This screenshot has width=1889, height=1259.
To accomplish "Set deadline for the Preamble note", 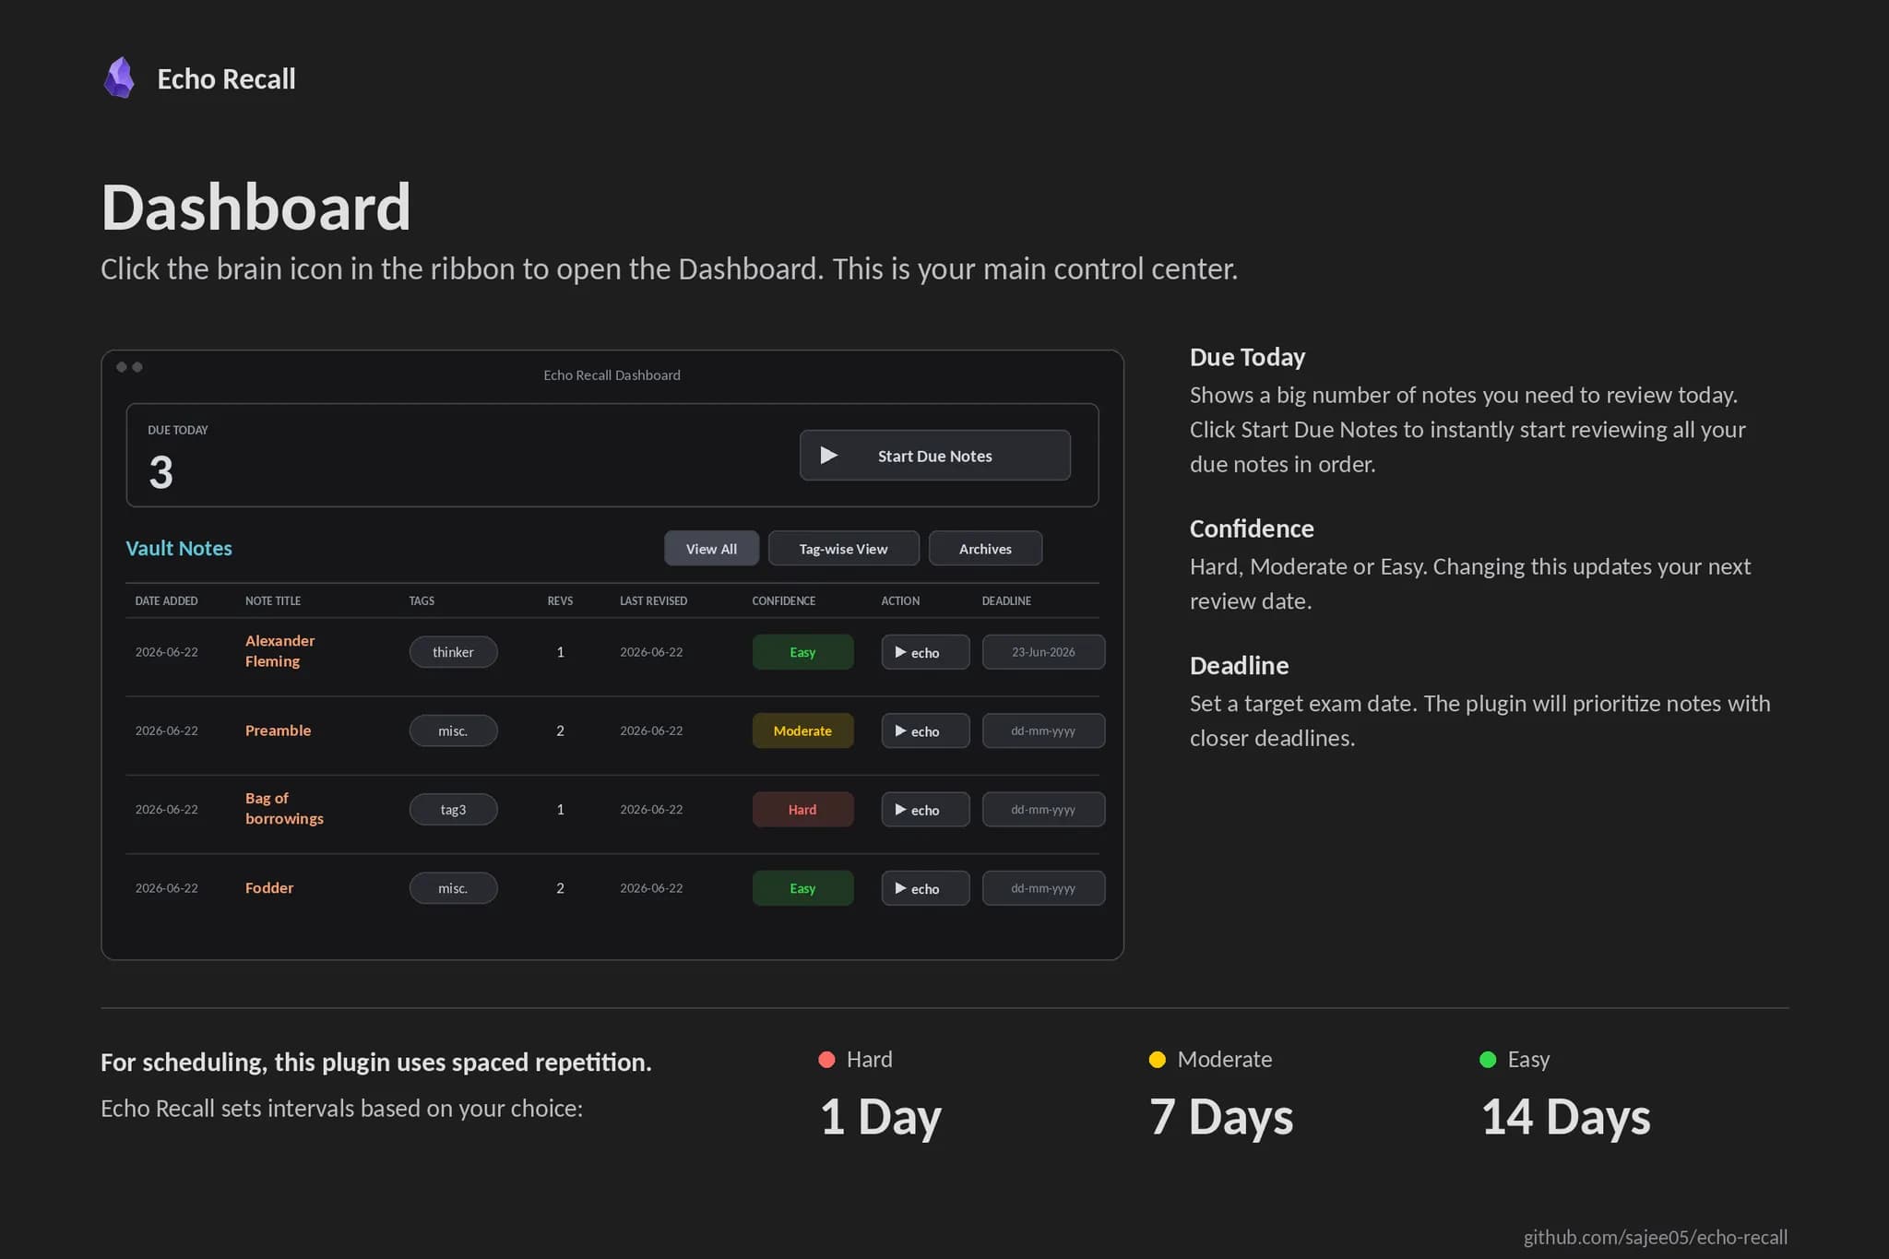I will 1043,730.
